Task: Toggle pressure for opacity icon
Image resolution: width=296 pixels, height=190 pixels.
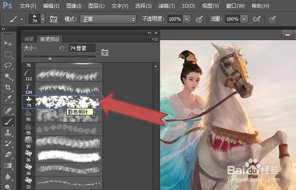Action: [199, 19]
